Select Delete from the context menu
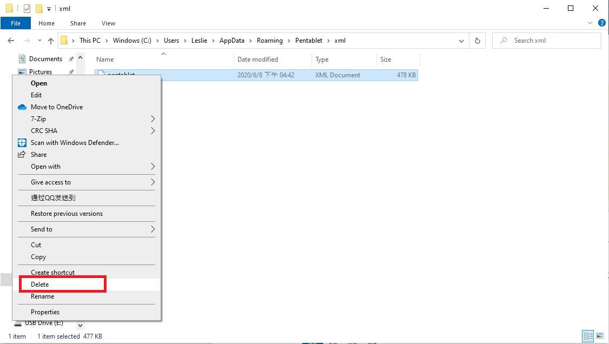This screenshot has width=609, height=344. click(x=40, y=285)
